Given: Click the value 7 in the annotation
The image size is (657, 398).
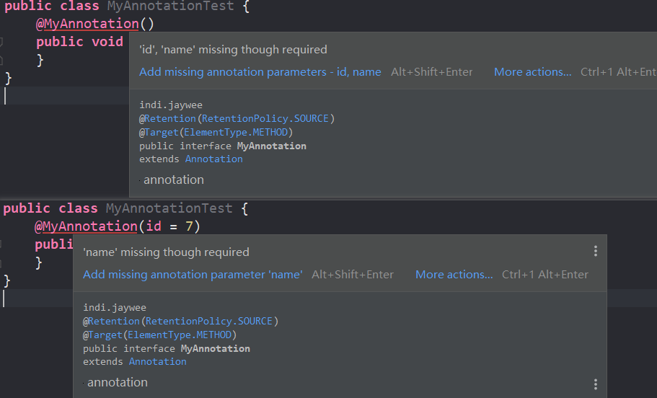Looking at the screenshot, I should point(188,226).
